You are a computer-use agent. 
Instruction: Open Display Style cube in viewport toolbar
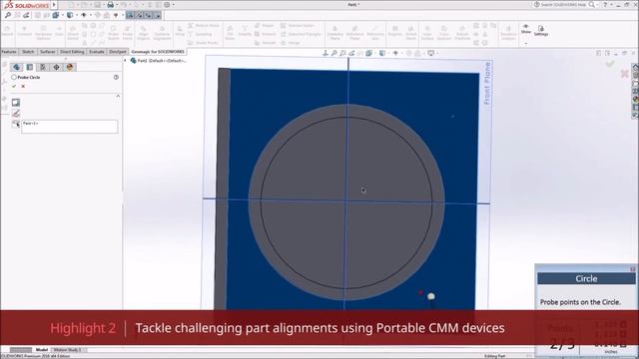point(382,53)
